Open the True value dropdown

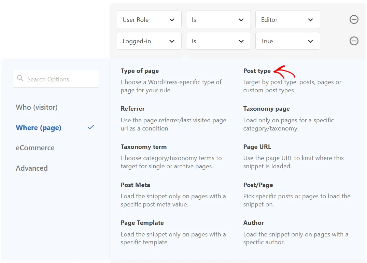(288, 41)
